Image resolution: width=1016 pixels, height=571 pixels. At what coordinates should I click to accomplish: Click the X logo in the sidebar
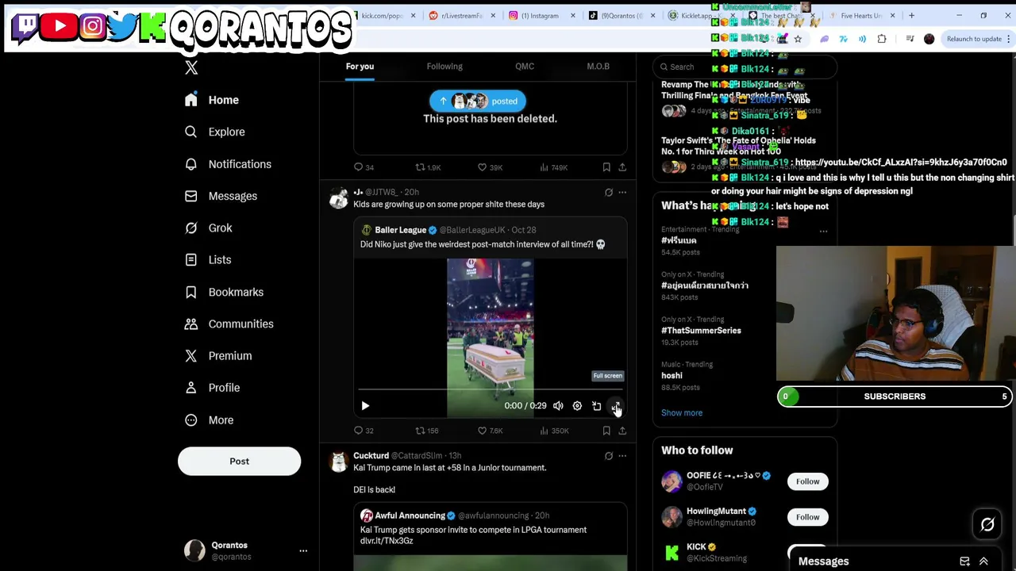[x=191, y=67]
